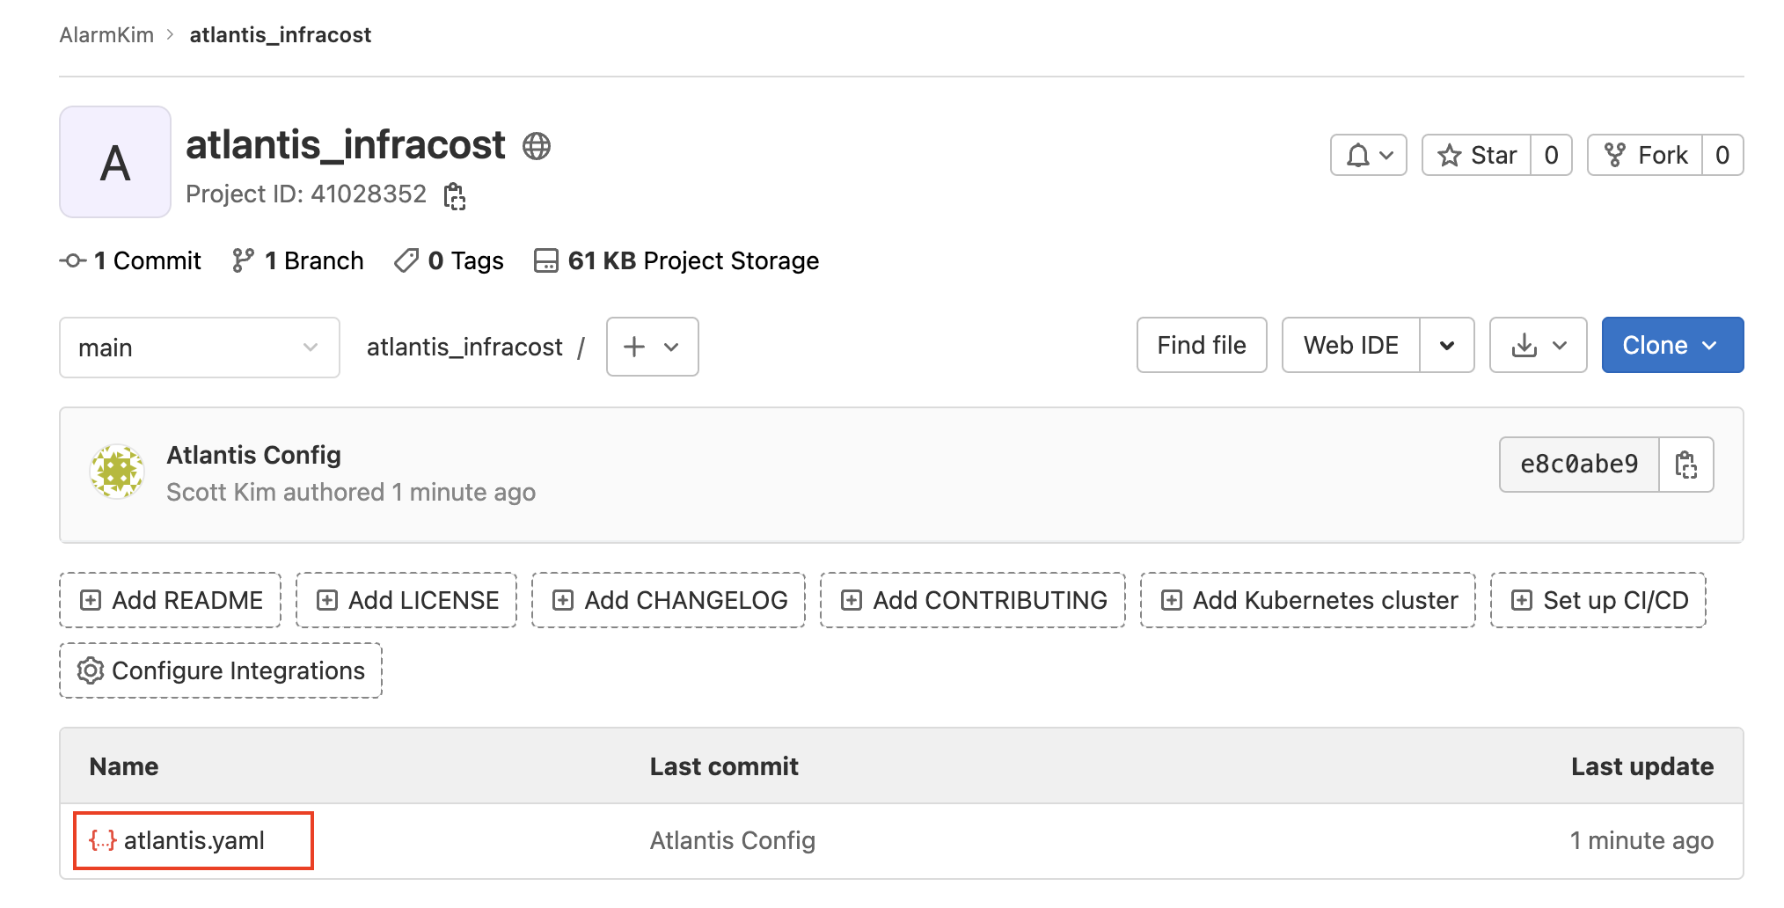Click Scott Kim's commit avatar

point(117,472)
